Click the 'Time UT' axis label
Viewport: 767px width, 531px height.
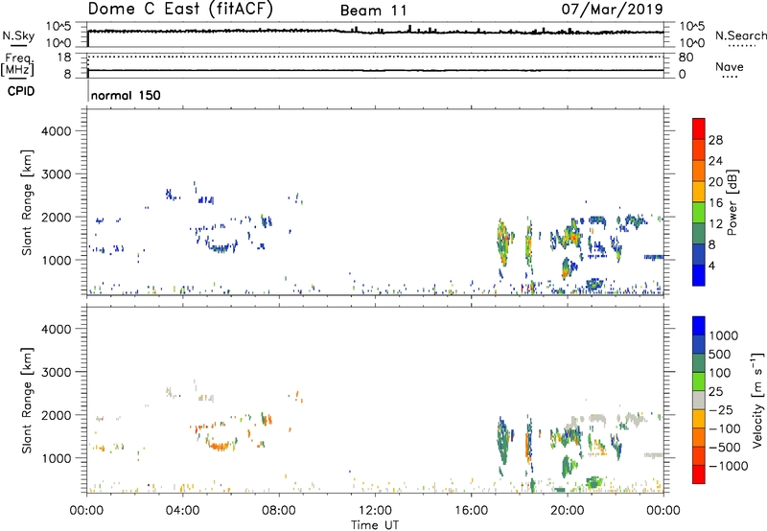click(375, 525)
